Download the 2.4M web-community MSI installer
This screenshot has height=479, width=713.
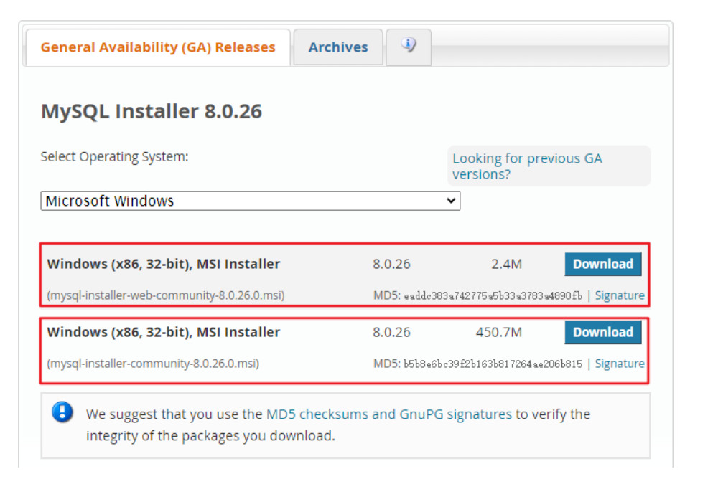point(603,265)
